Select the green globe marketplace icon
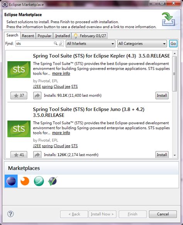Screen dimensions: 183x225 click(39, 181)
